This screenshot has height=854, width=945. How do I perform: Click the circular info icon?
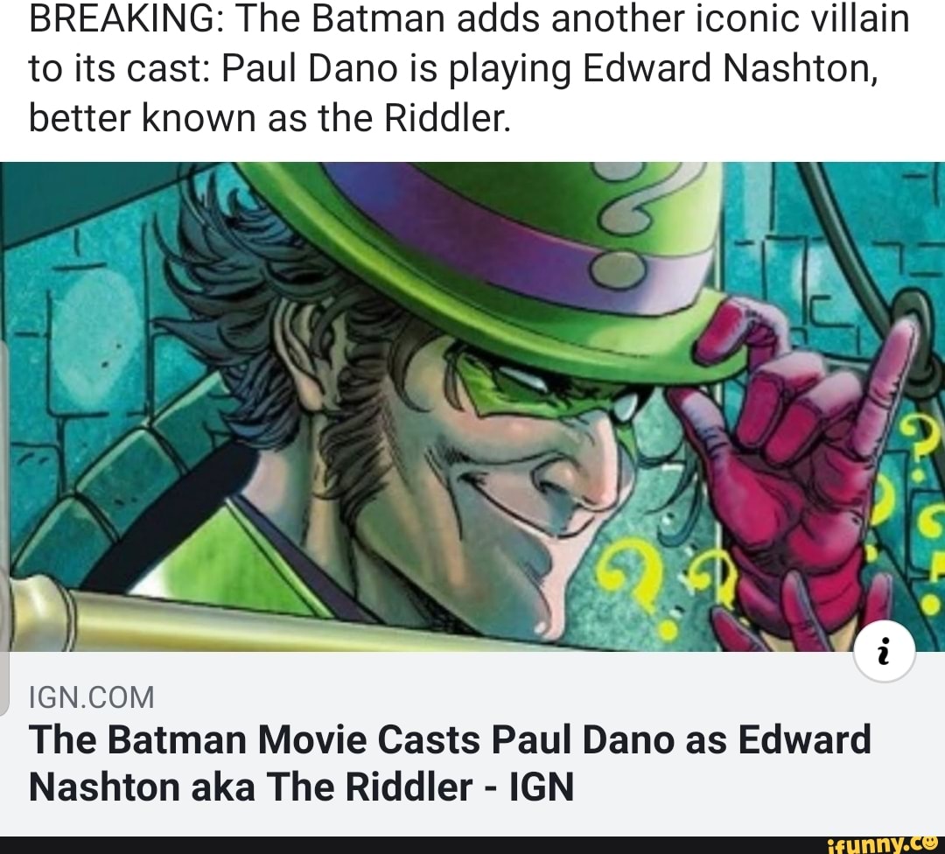[x=885, y=650]
